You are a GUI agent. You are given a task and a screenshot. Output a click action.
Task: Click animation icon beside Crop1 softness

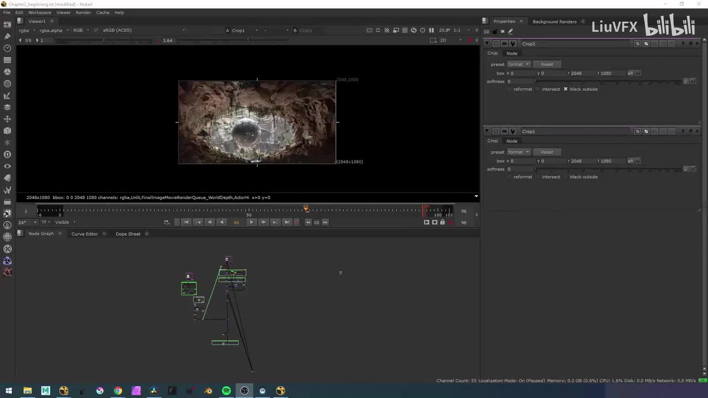pyautogui.click(x=693, y=169)
